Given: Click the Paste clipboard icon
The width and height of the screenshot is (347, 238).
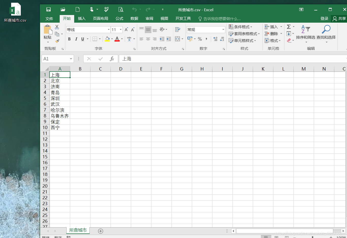Looking at the screenshot, I should (48, 30).
